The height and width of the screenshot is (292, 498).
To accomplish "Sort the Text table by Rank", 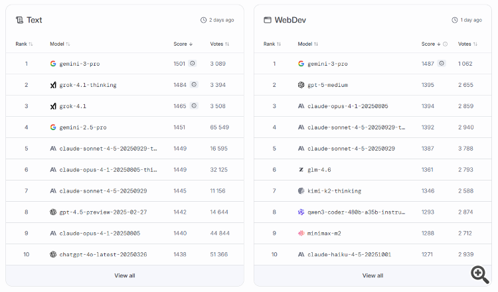I will pyautogui.click(x=25, y=44).
